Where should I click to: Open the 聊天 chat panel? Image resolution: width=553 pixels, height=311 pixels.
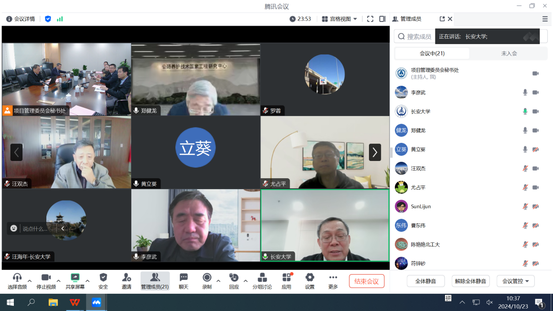(x=184, y=281)
